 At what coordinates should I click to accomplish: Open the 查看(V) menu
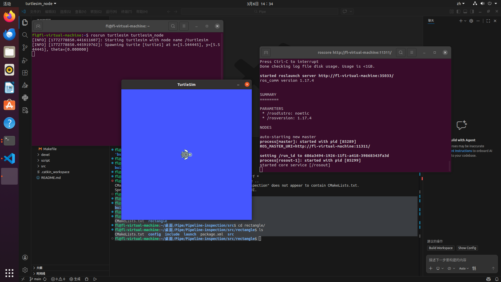[x=80, y=12]
